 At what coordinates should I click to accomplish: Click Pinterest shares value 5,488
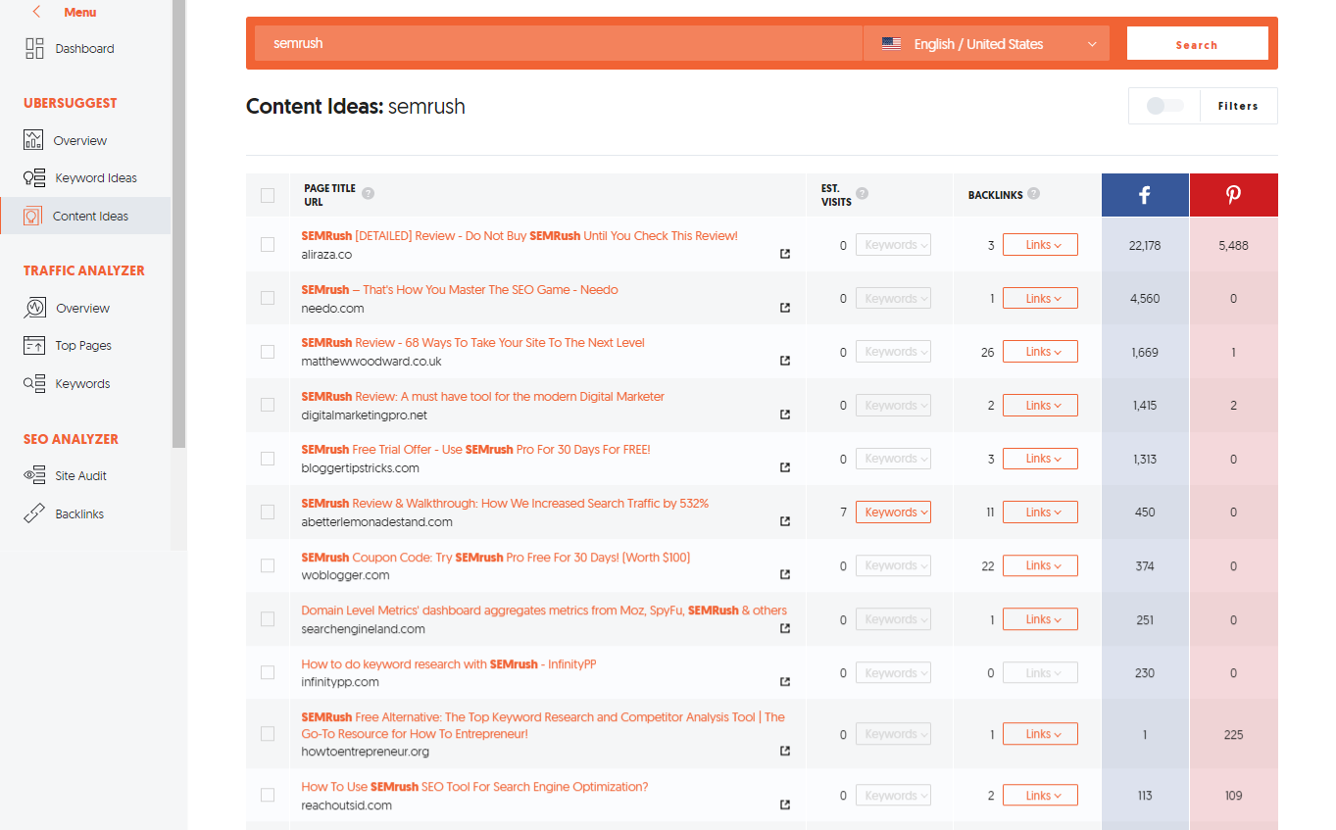[x=1233, y=246]
